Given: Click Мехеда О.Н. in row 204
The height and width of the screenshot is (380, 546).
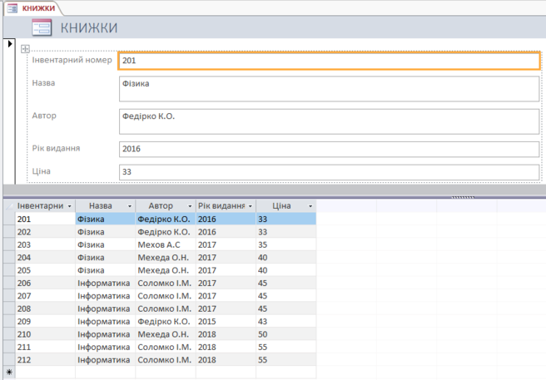Looking at the screenshot, I should pyautogui.click(x=166, y=258).
